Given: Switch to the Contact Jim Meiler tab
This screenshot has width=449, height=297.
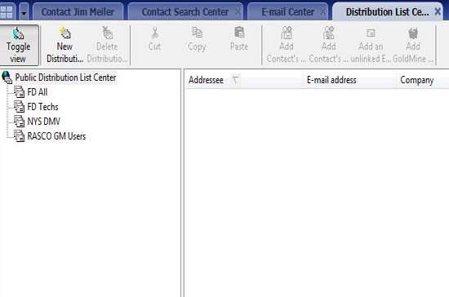Looking at the screenshot, I should click(78, 12).
